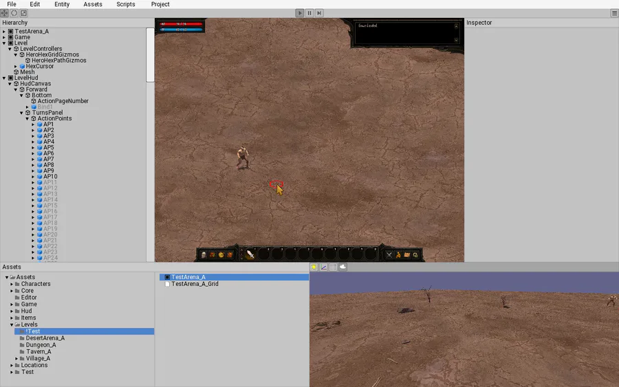This screenshot has height=387, width=619.
Task: Open the DesertArena_A folder
Action: (45, 338)
